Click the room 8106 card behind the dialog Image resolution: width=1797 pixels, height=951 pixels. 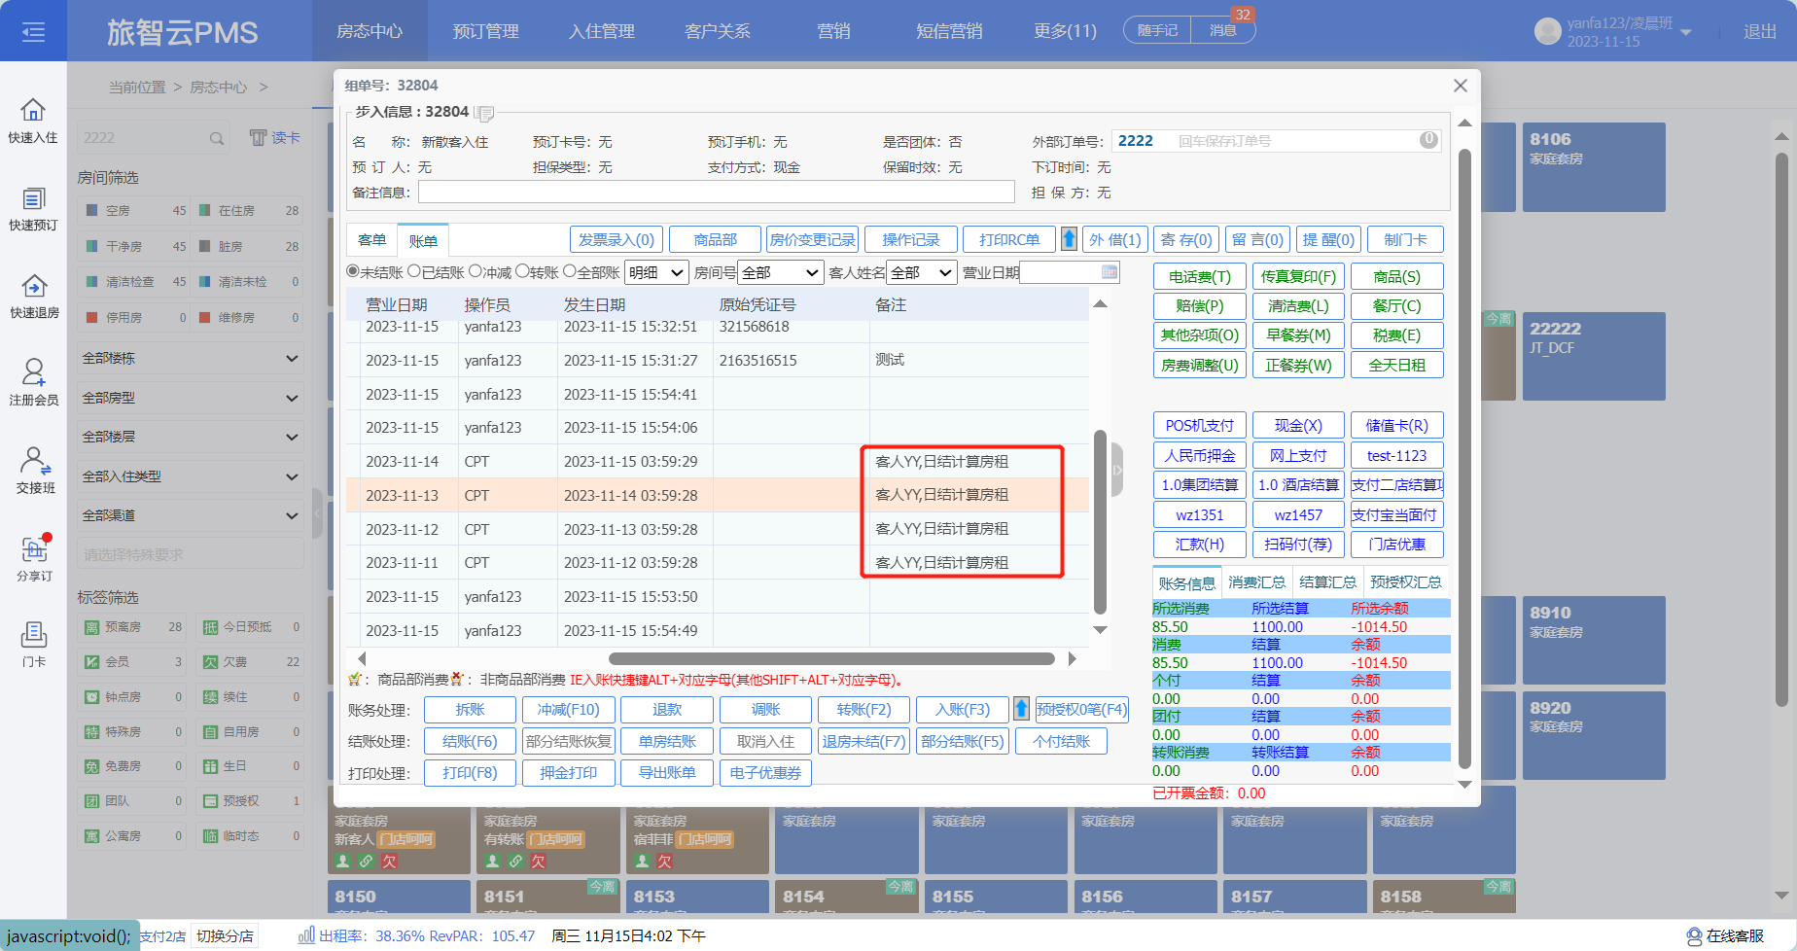pyautogui.click(x=1594, y=166)
